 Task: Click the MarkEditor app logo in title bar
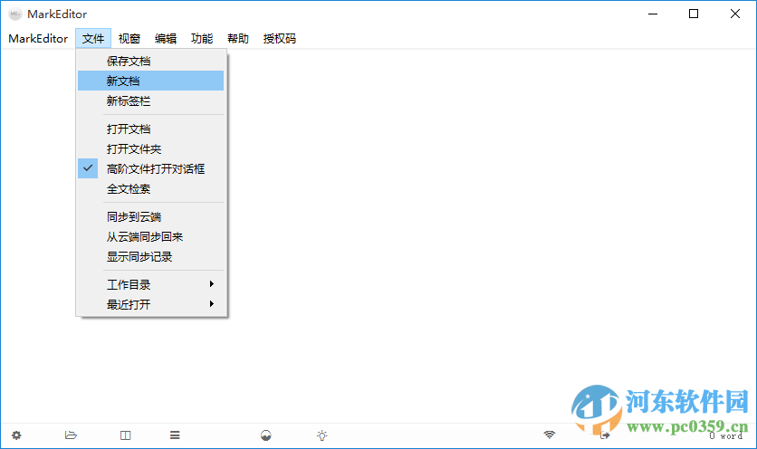coord(15,14)
